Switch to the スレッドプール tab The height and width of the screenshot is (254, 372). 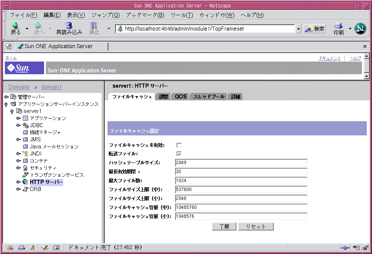pyautogui.click(x=208, y=97)
